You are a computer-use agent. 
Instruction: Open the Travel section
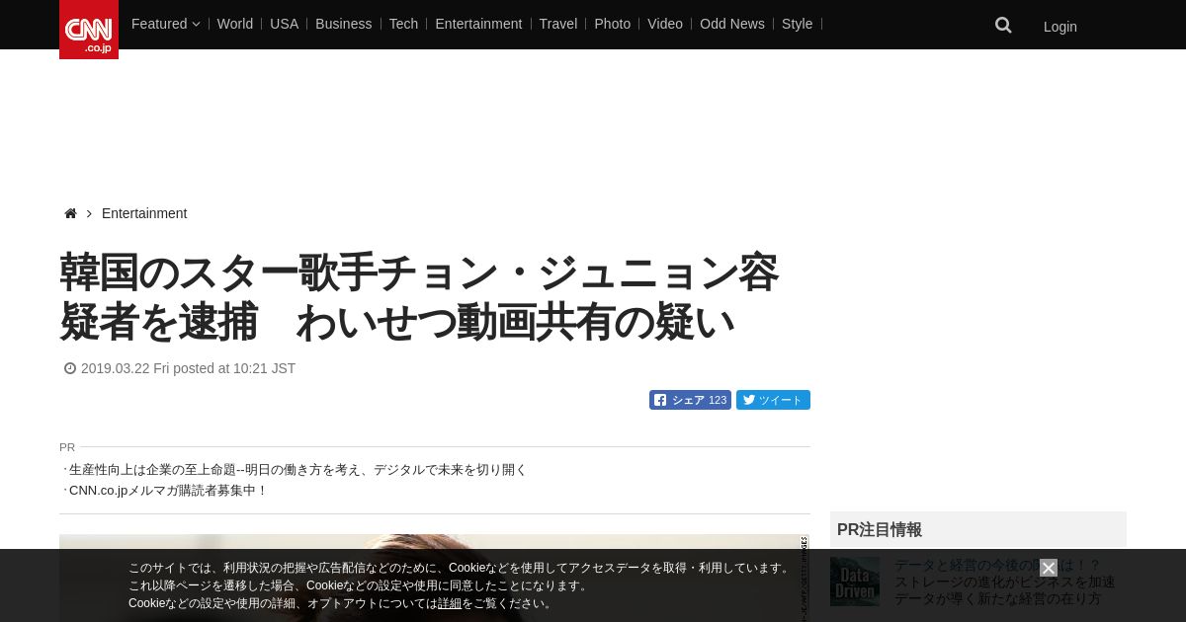pyautogui.click(x=558, y=24)
